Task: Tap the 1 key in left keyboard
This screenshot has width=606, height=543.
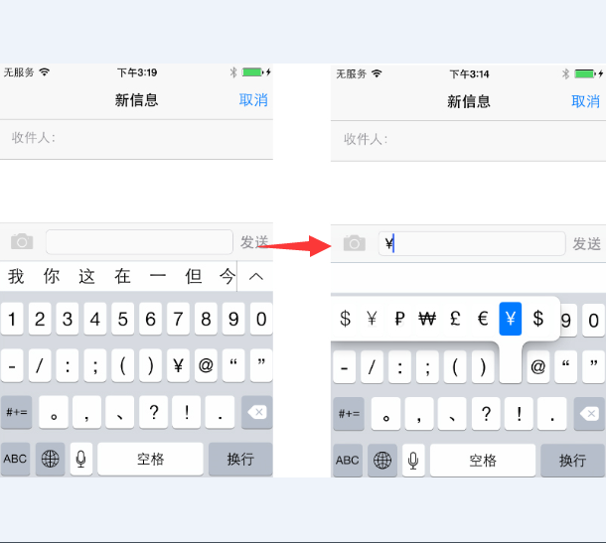Action: point(12,319)
